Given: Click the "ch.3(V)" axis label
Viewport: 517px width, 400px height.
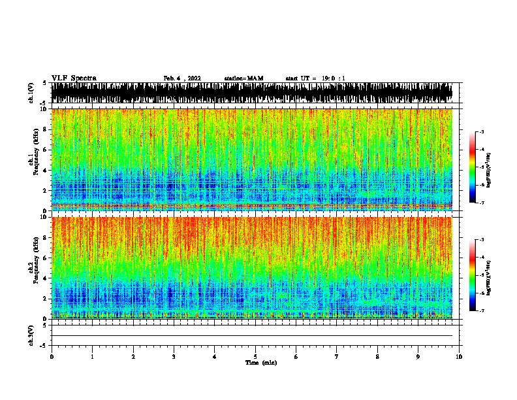Looking at the screenshot, I should pos(31,335).
